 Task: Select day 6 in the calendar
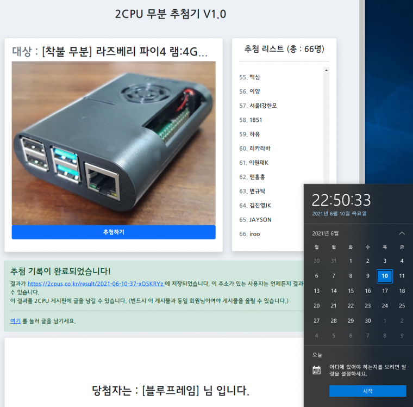click(x=317, y=276)
